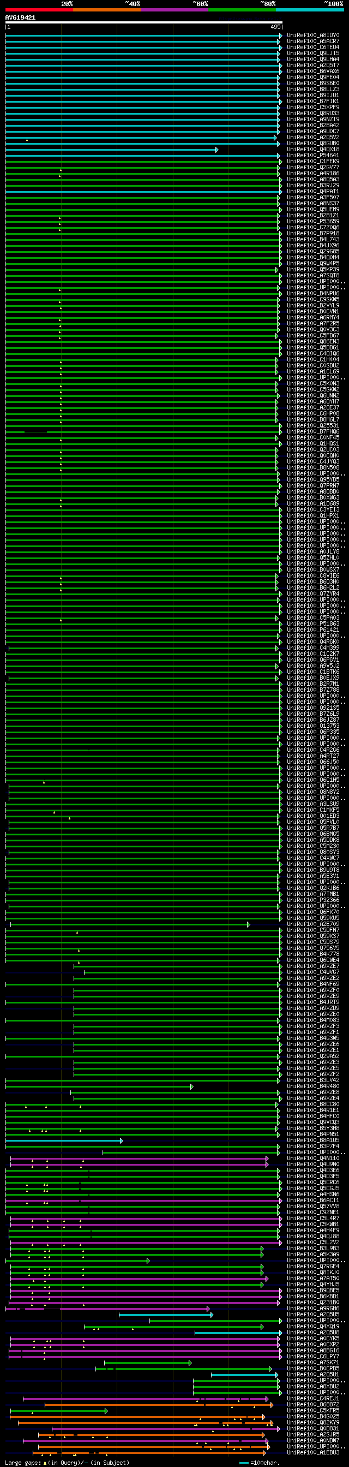Image resolution: width=349 pixels, height=1467 pixels.
Task: Click the cyan ~100% legend segment
Action: tap(310, 10)
